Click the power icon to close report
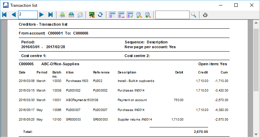Viewport: 260px width, 138px height. (205, 15)
